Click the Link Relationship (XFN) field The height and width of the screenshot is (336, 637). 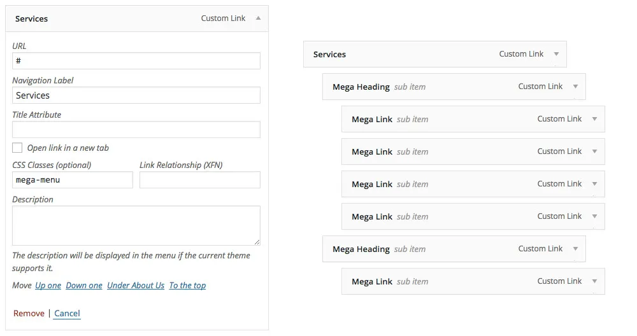coord(199,179)
